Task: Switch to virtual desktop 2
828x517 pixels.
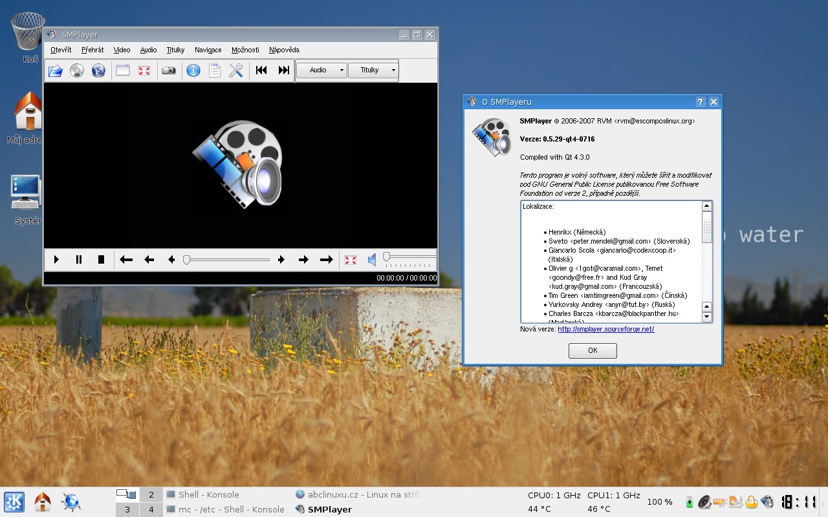Action: [151, 495]
